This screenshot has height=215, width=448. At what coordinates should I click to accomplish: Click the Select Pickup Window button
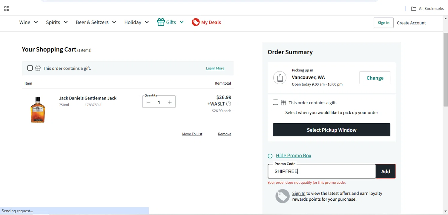pos(332,130)
